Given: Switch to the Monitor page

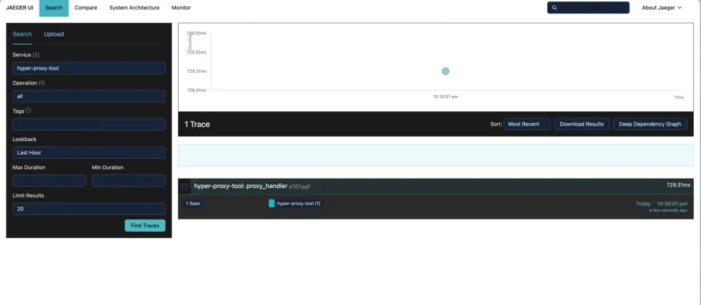Looking at the screenshot, I should (x=181, y=8).
